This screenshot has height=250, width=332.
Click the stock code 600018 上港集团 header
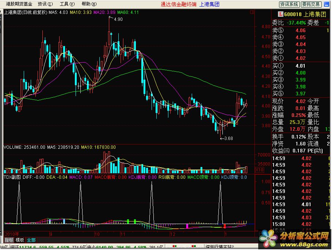tap(305, 14)
